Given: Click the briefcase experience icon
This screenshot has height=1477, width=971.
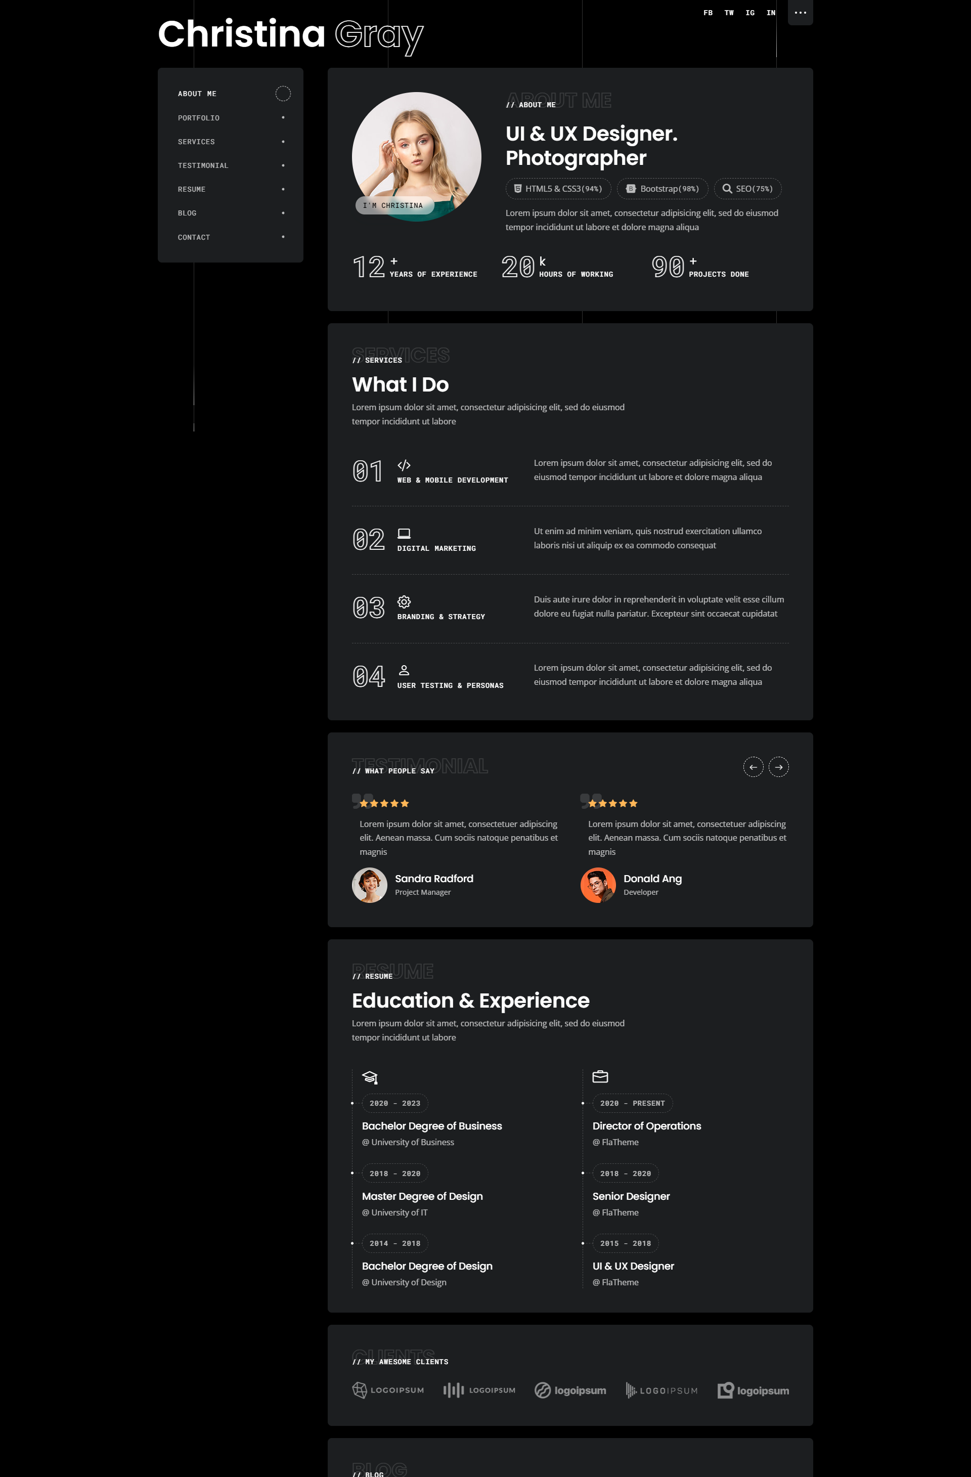Looking at the screenshot, I should 600,1077.
